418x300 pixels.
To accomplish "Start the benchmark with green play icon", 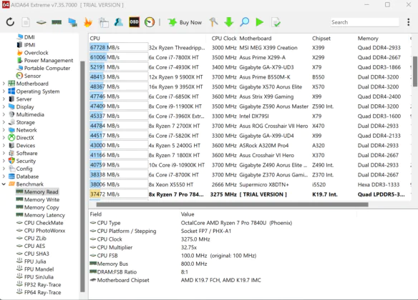I will (259, 22).
